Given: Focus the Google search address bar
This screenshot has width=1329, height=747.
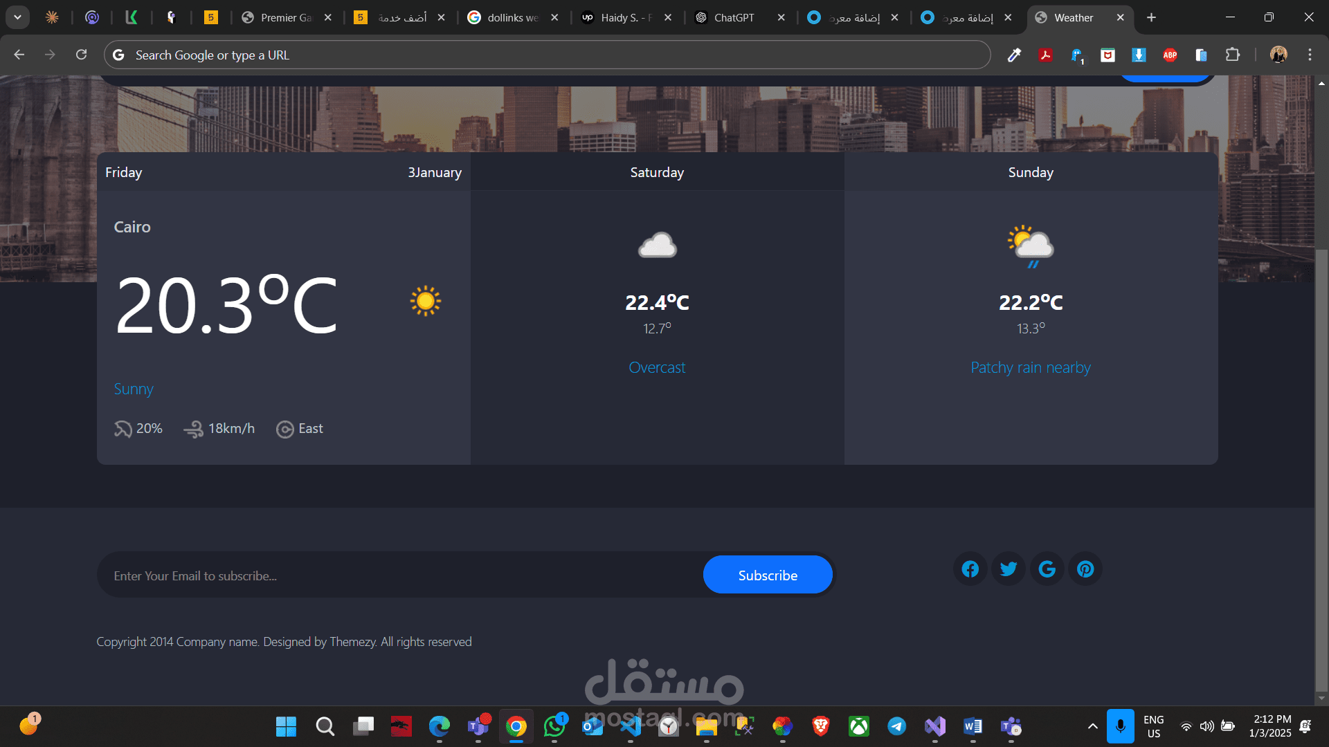Looking at the screenshot, I should tap(547, 55).
